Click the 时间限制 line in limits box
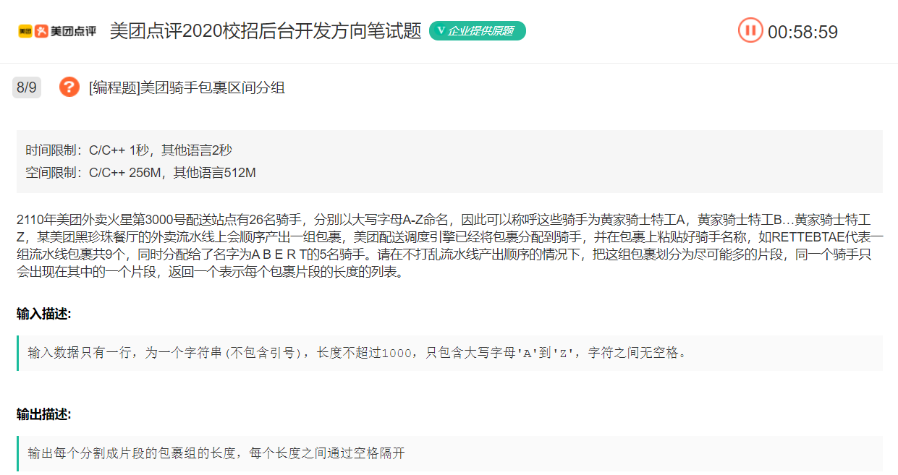The width and height of the screenshot is (898, 475). point(129,150)
